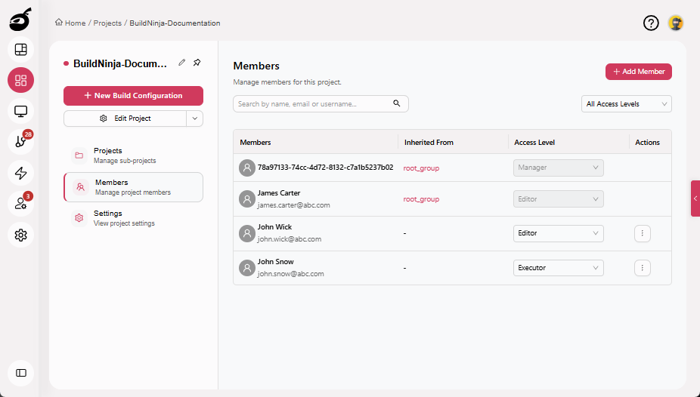This screenshot has height=397, width=700.
Task: Open John Wick's Editor access dropdown
Action: coord(558,233)
